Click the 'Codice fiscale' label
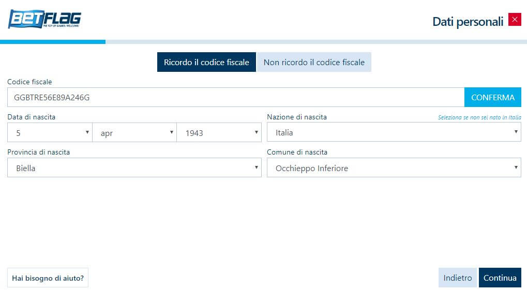The width and height of the screenshot is (527, 306). click(x=29, y=82)
